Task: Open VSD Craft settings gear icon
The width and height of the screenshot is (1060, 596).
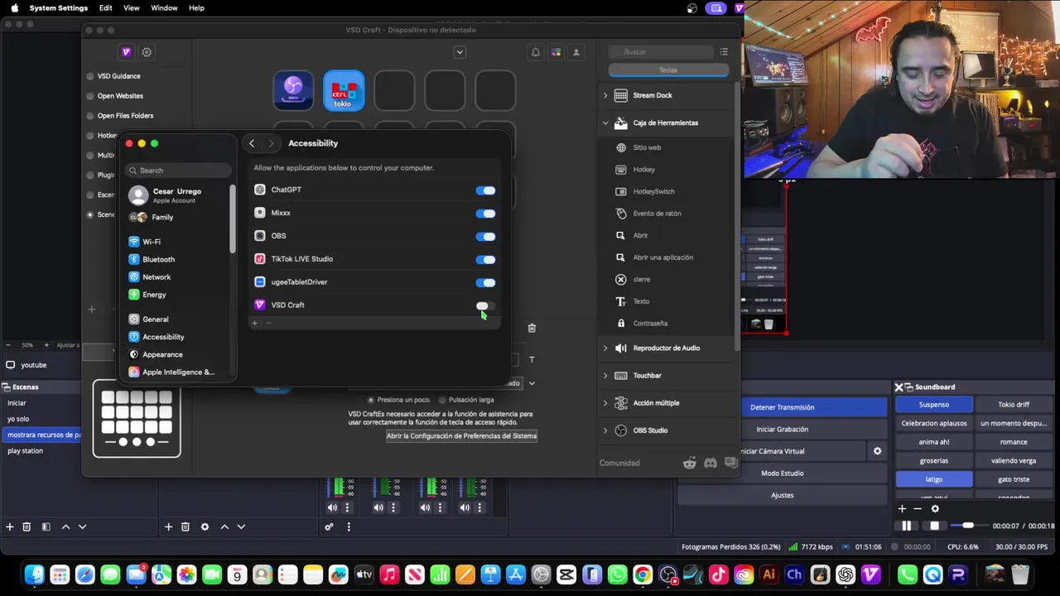Action: (147, 52)
